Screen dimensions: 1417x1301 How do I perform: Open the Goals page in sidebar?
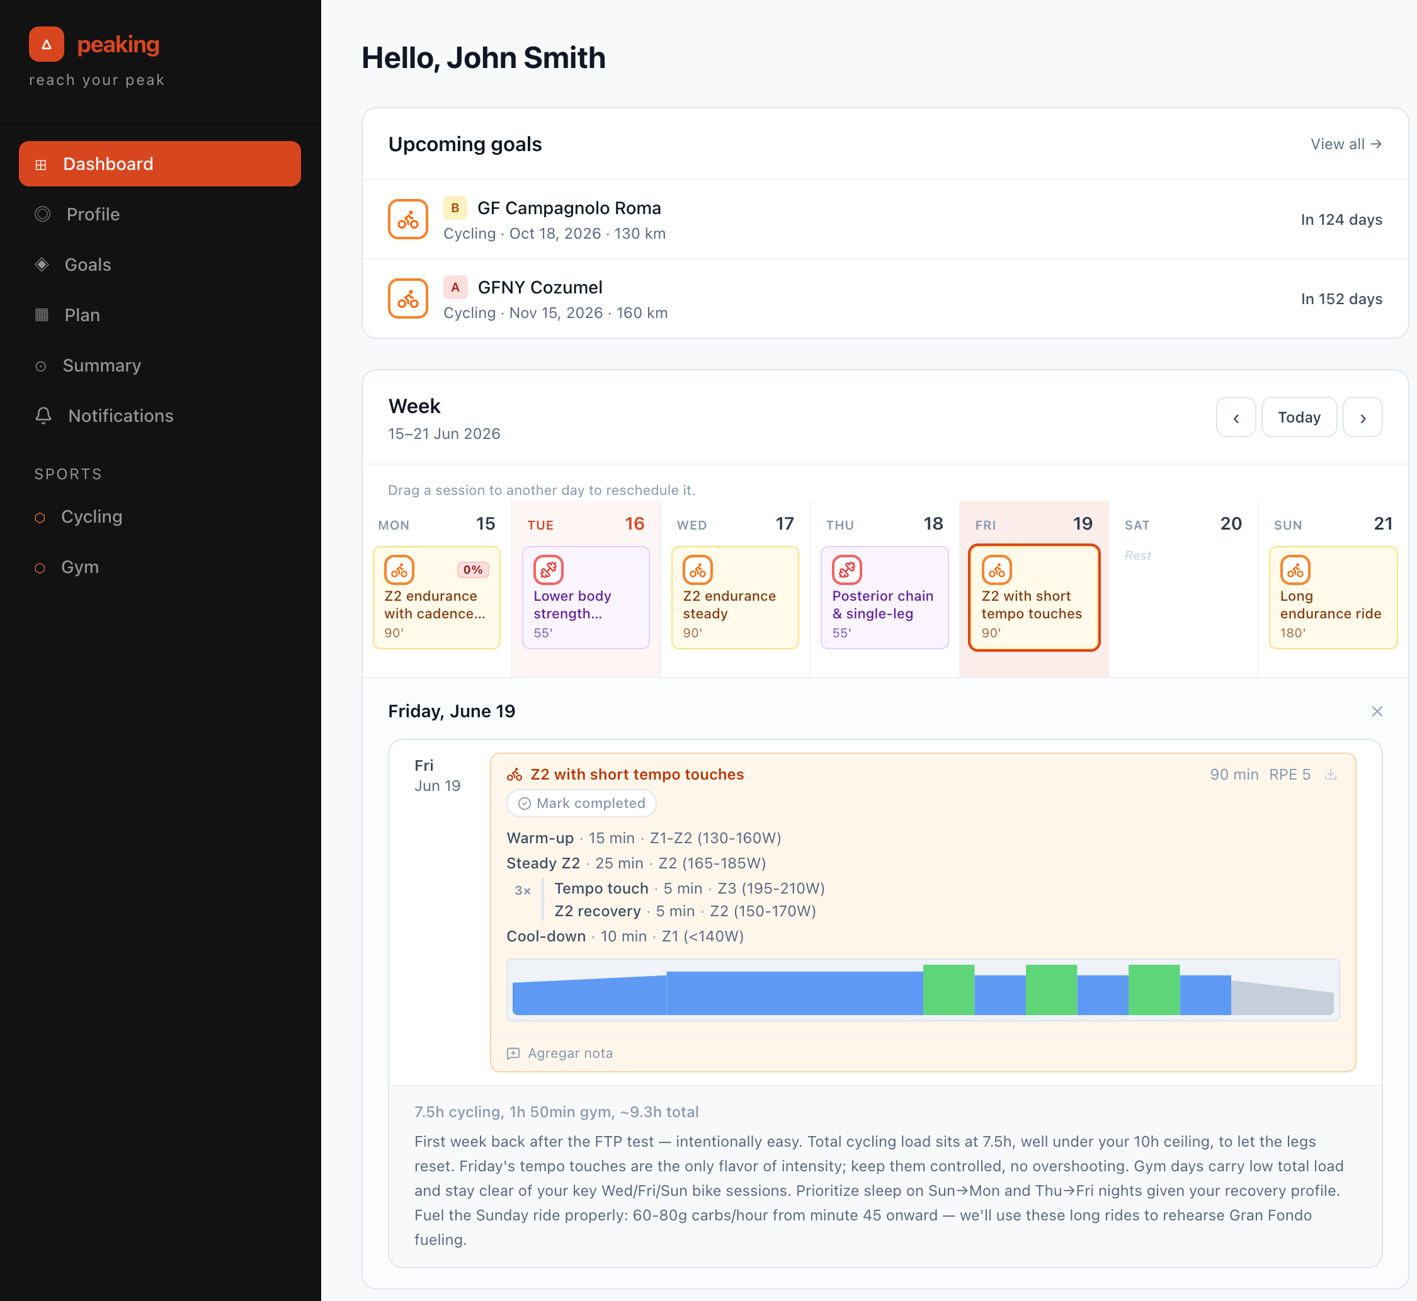coord(88,264)
